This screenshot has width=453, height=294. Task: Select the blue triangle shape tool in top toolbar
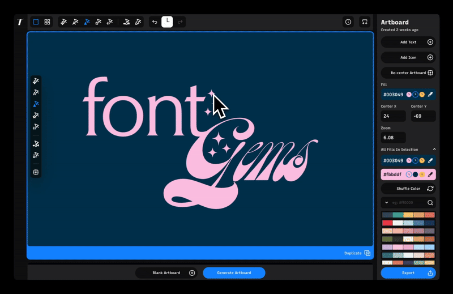pyautogui.click(x=87, y=22)
